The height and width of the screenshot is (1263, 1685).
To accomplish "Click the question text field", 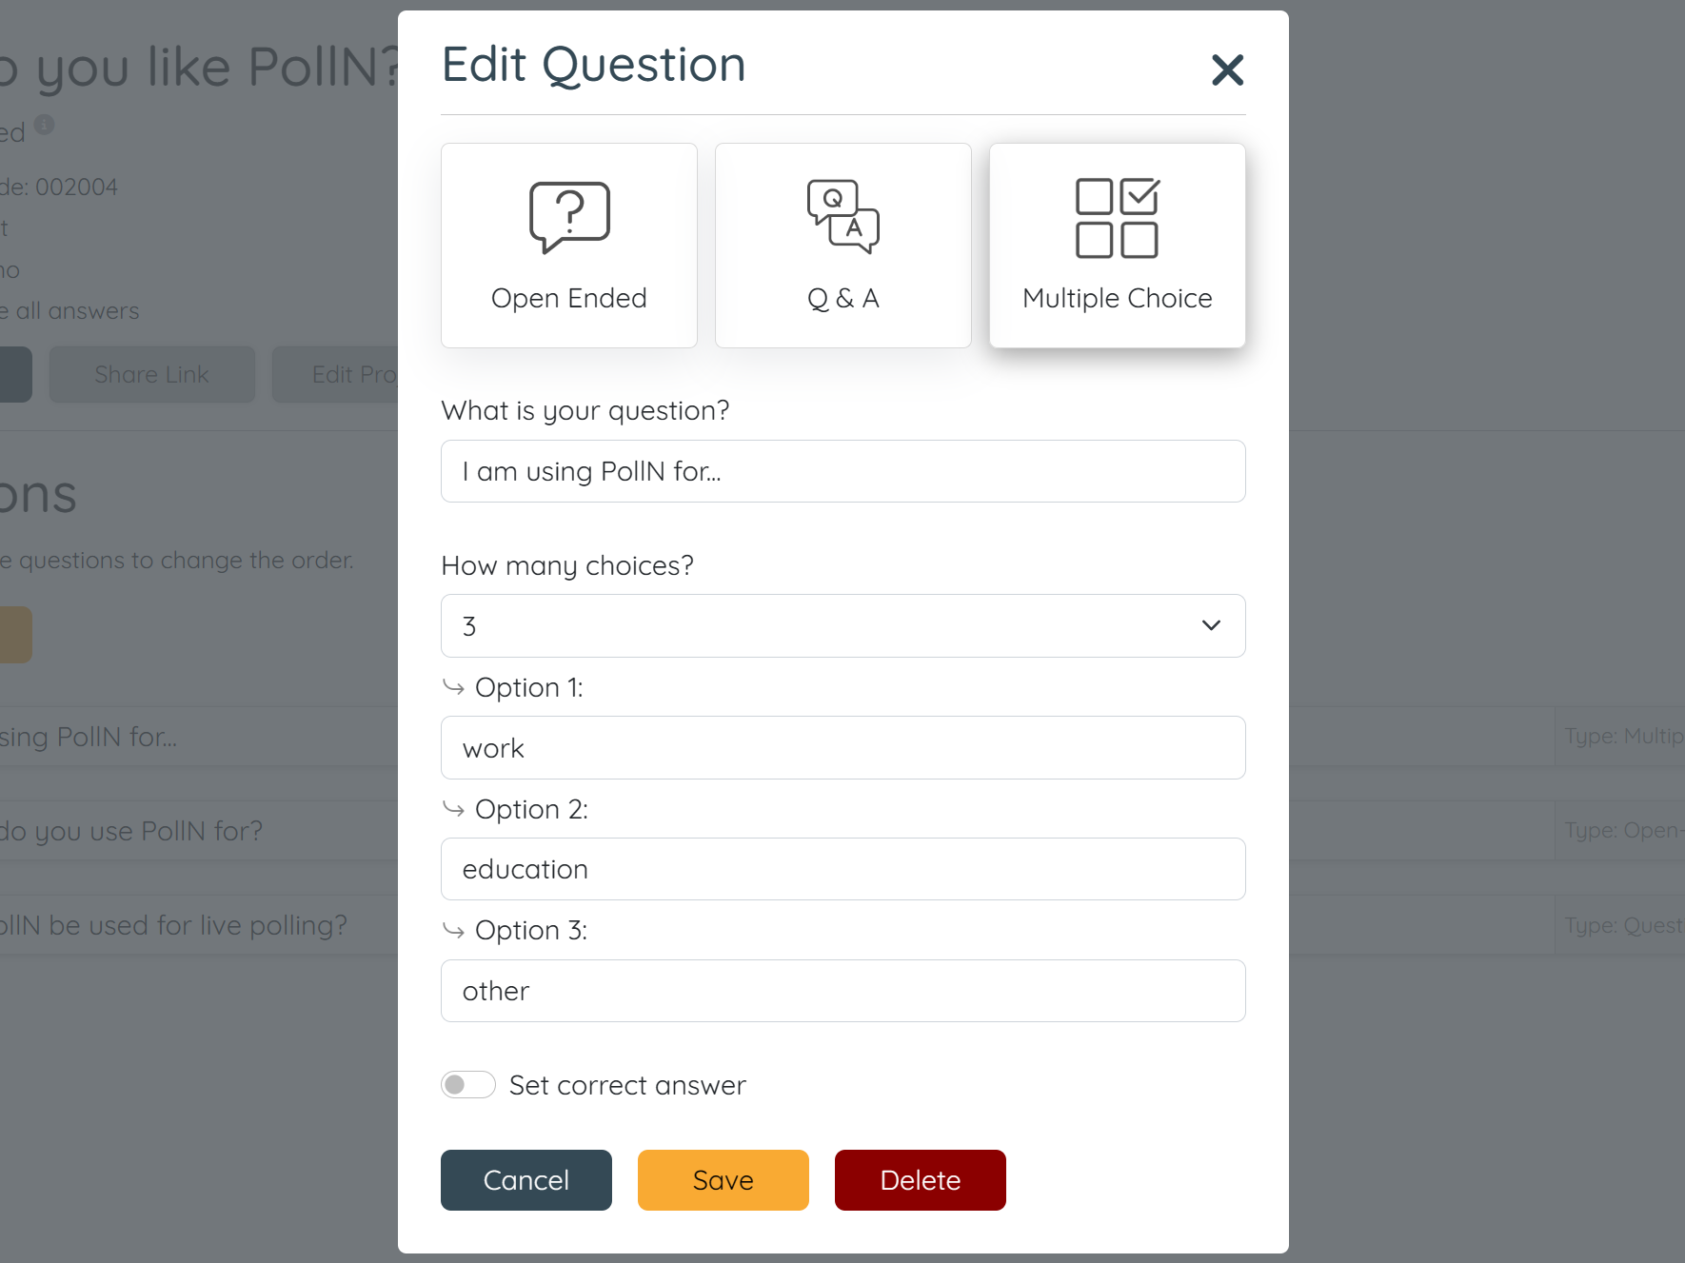I will coord(842,471).
